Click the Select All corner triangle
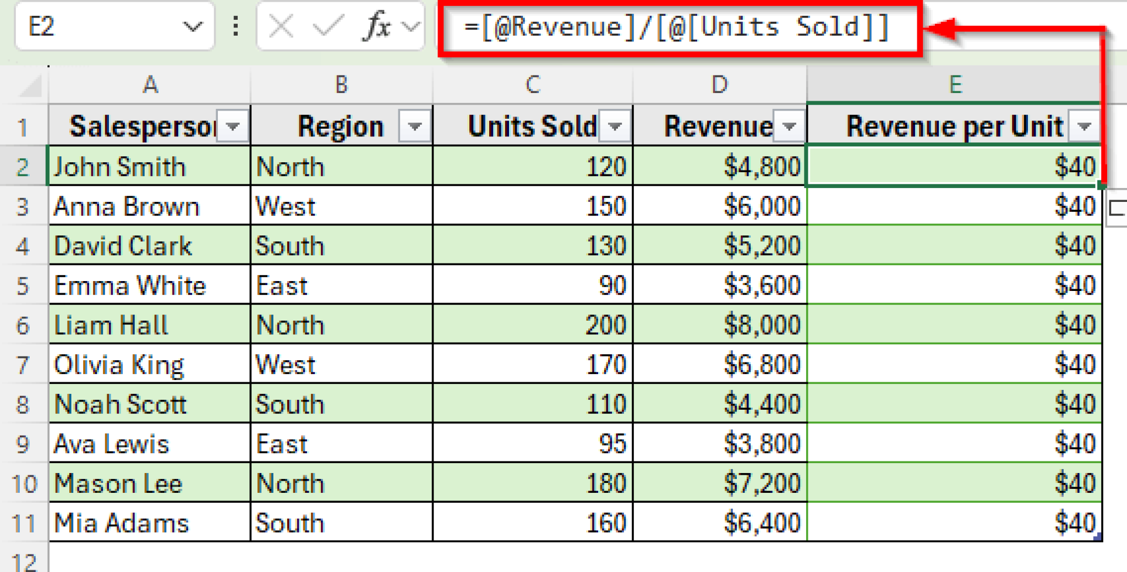Viewport: 1127px width, 572px height. click(x=30, y=86)
